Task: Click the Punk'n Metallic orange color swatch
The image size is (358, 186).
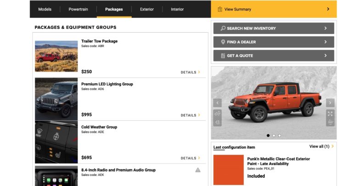Action: click(x=229, y=170)
